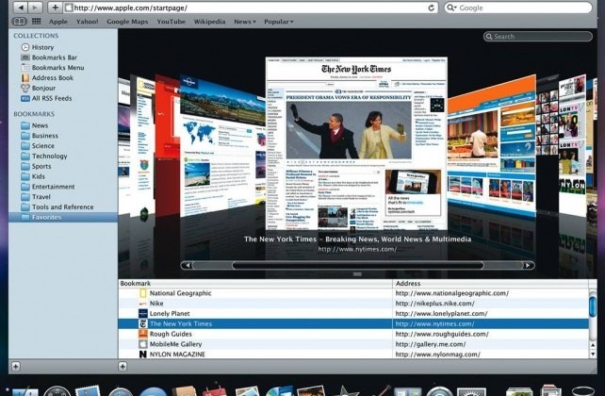Go back with the back arrow button
Viewport: 605px width, 396px height.
(x=21, y=8)
